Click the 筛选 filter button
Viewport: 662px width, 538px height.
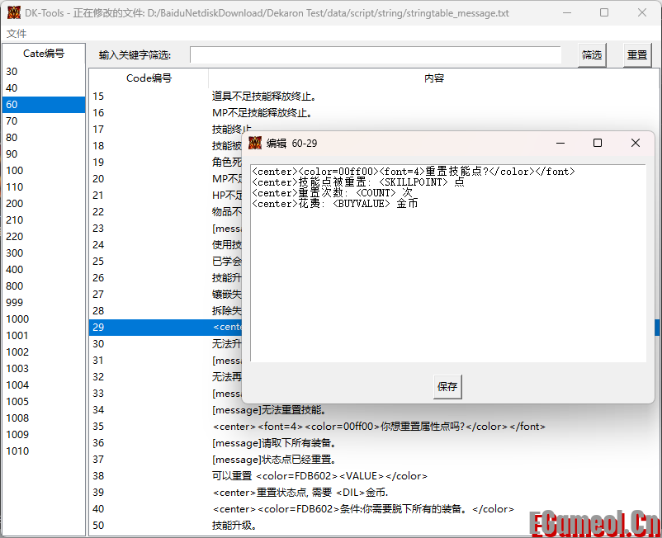point(591,55)
